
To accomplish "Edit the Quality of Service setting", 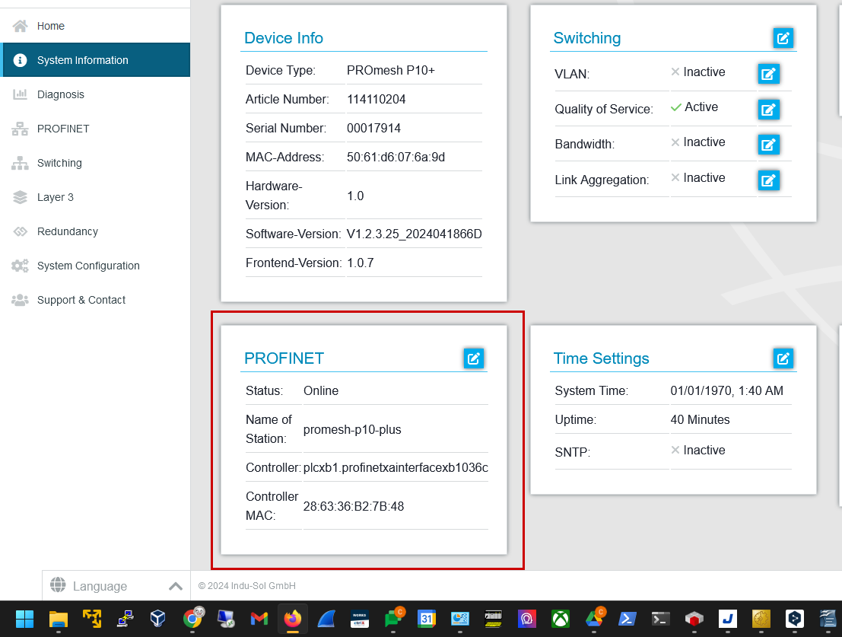I will [x=768, y=110].
